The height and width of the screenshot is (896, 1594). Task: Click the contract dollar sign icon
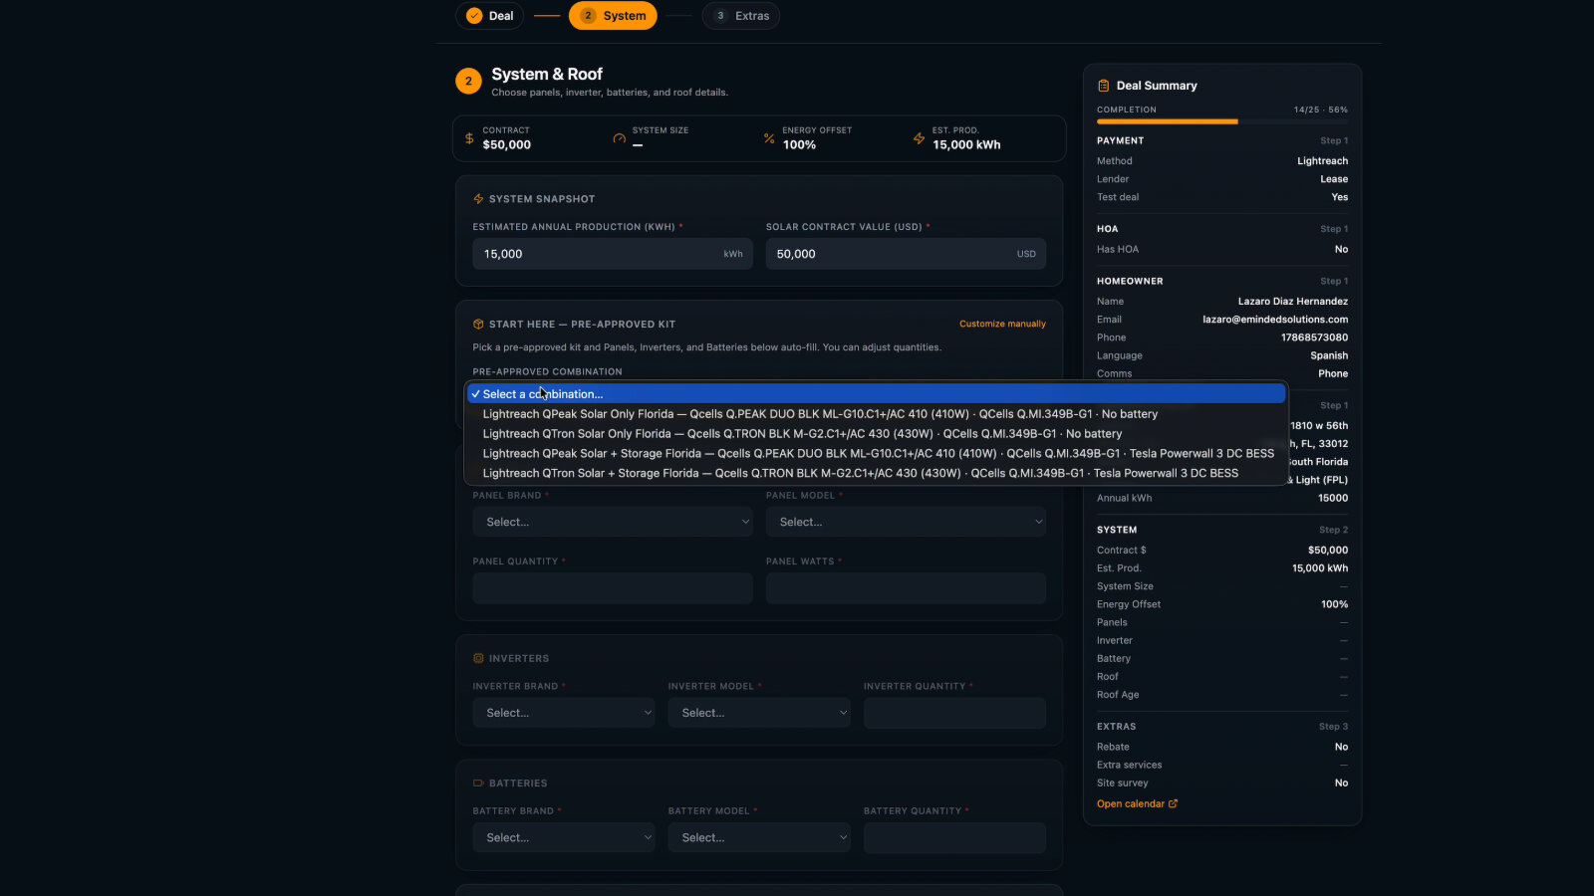[x=469, y=138]
